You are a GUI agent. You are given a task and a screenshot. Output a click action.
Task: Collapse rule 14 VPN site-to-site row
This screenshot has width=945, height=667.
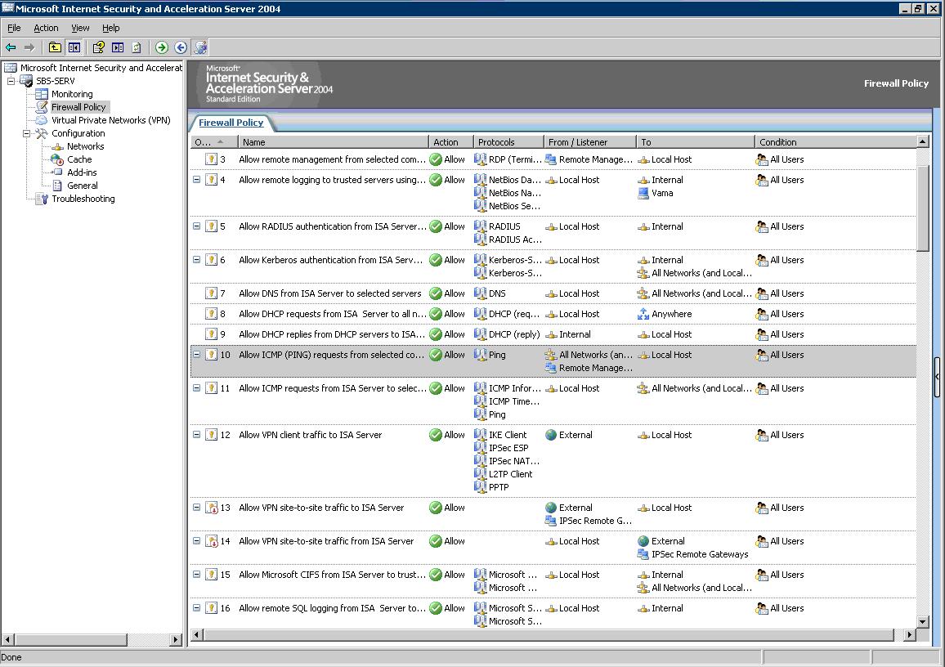pyautogui.click(x=196, y=540)
